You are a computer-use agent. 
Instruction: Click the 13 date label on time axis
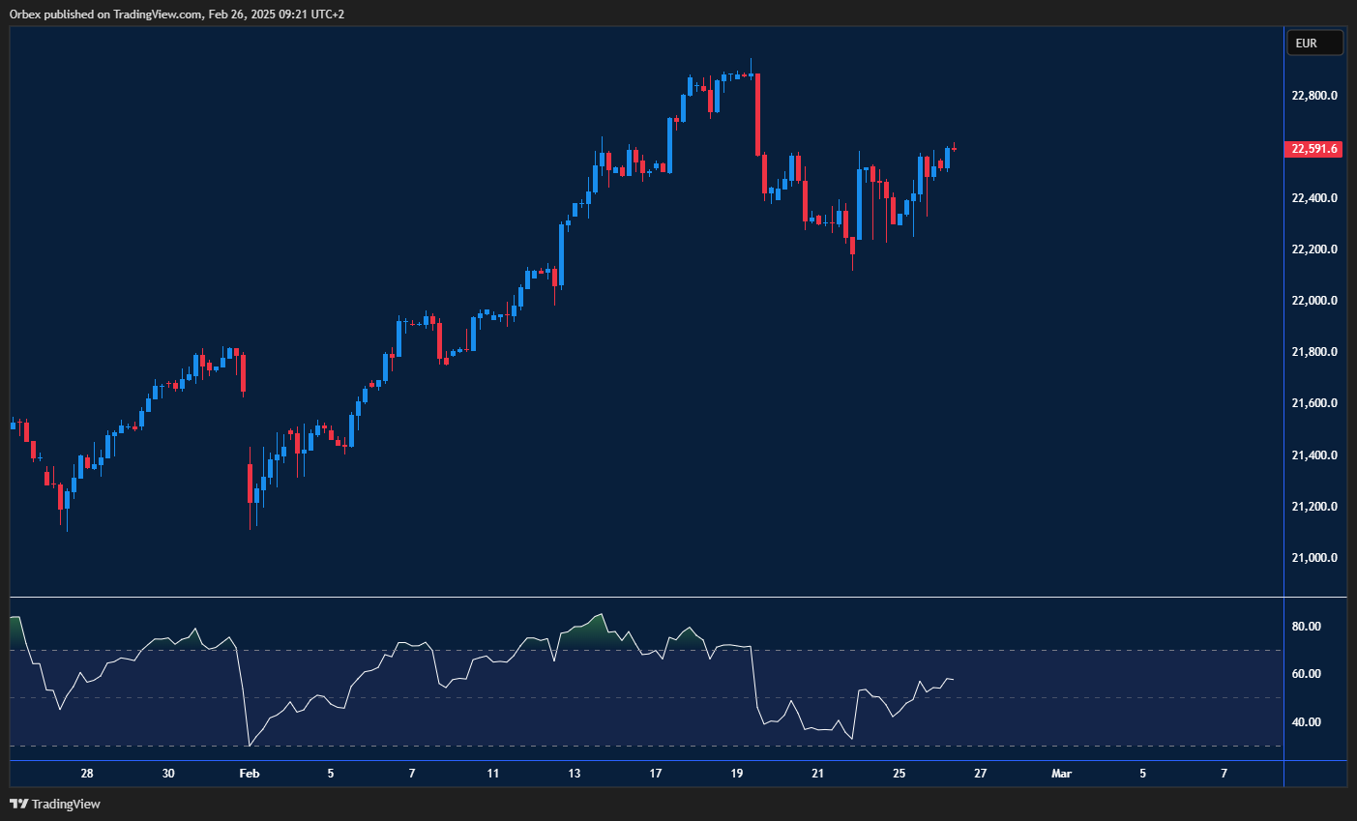pyautogui.click(x=575, y=774)
